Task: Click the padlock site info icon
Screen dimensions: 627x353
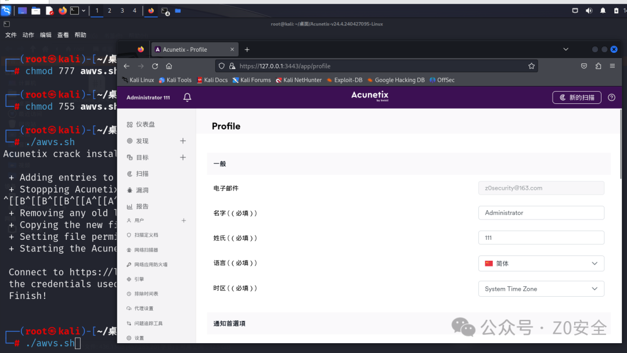Action: click(x=232, y=66)
